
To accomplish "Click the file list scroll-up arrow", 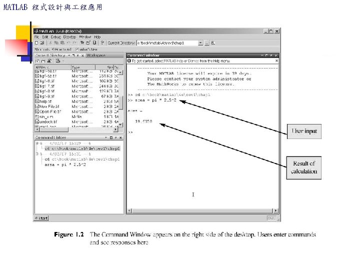I will (121, 72).
